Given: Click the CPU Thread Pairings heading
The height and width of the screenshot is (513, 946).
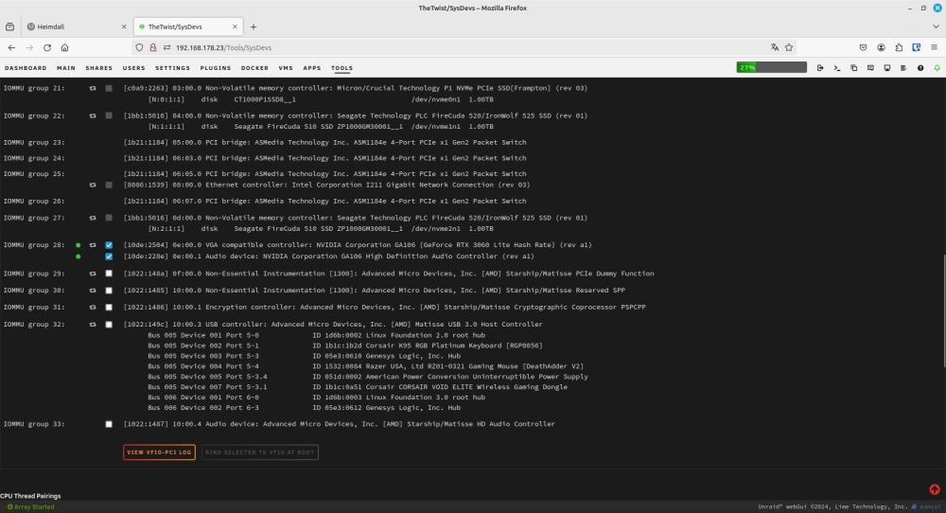Looking at the screenshot, I should 30,496.
